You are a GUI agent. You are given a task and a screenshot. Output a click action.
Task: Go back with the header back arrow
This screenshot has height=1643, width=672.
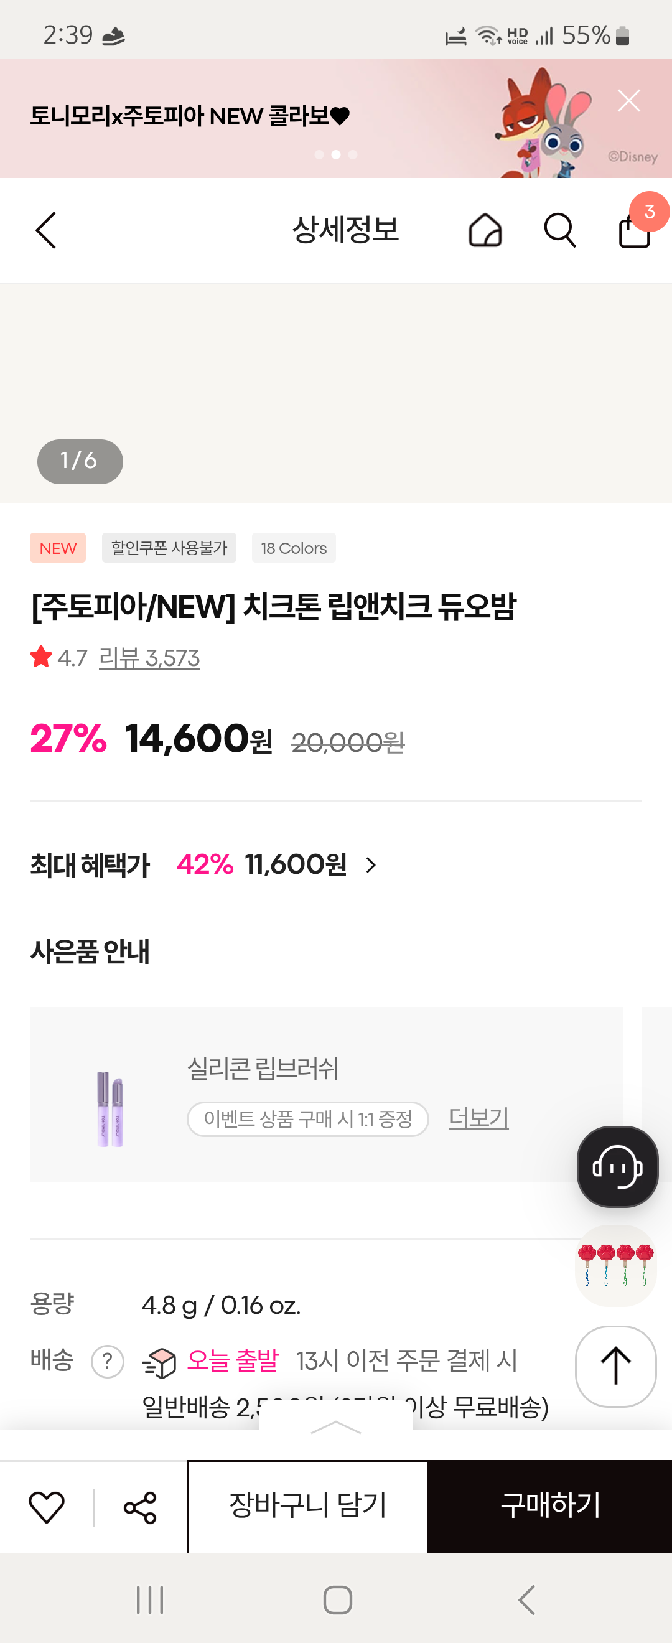[46, 230]
